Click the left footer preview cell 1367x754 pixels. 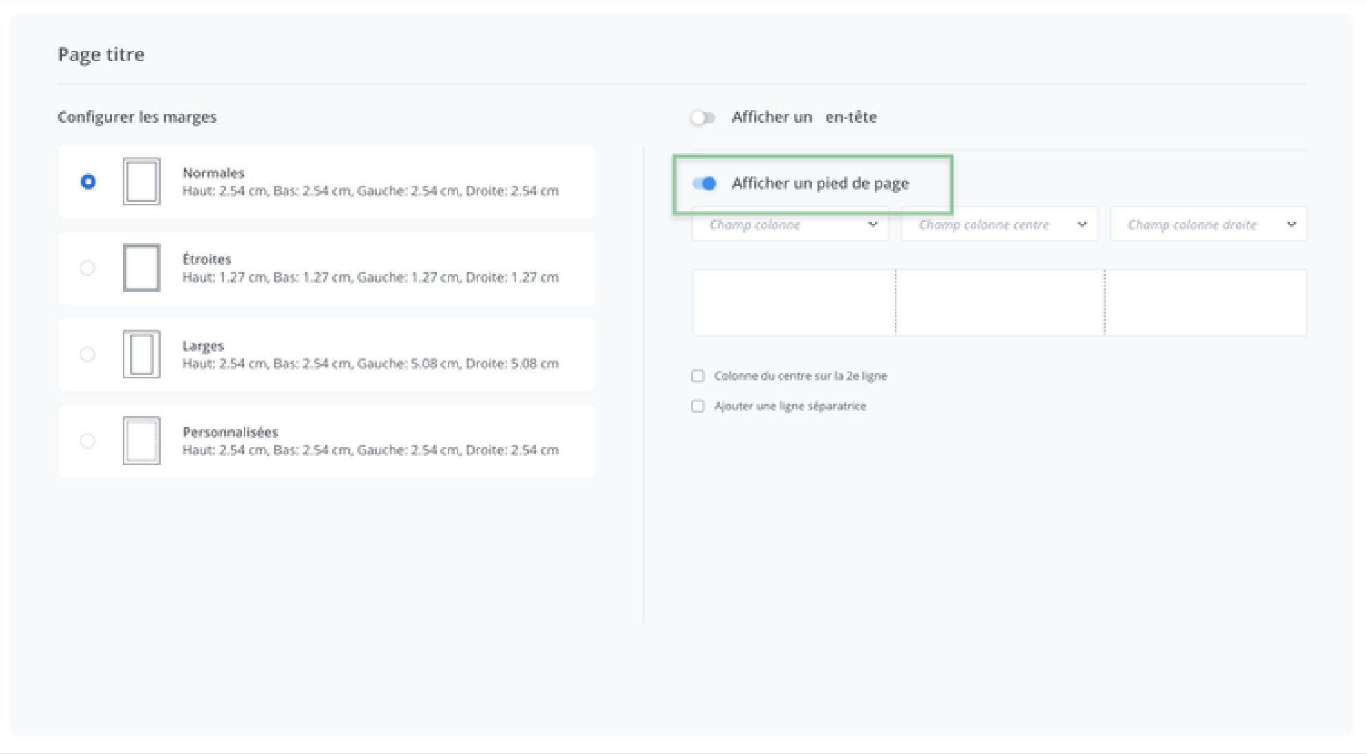(793, 302)
